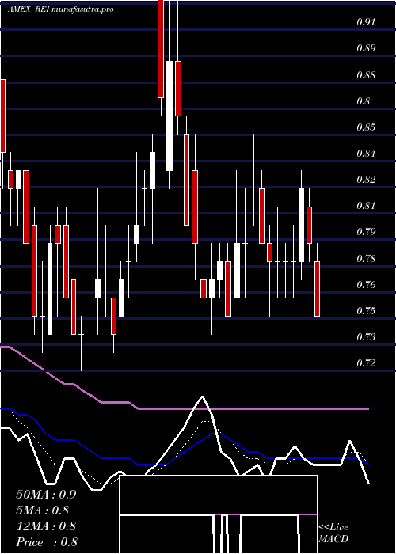Click the last red candlestick on the right
The width and height of the screenshot is (396, 554).
317,289
